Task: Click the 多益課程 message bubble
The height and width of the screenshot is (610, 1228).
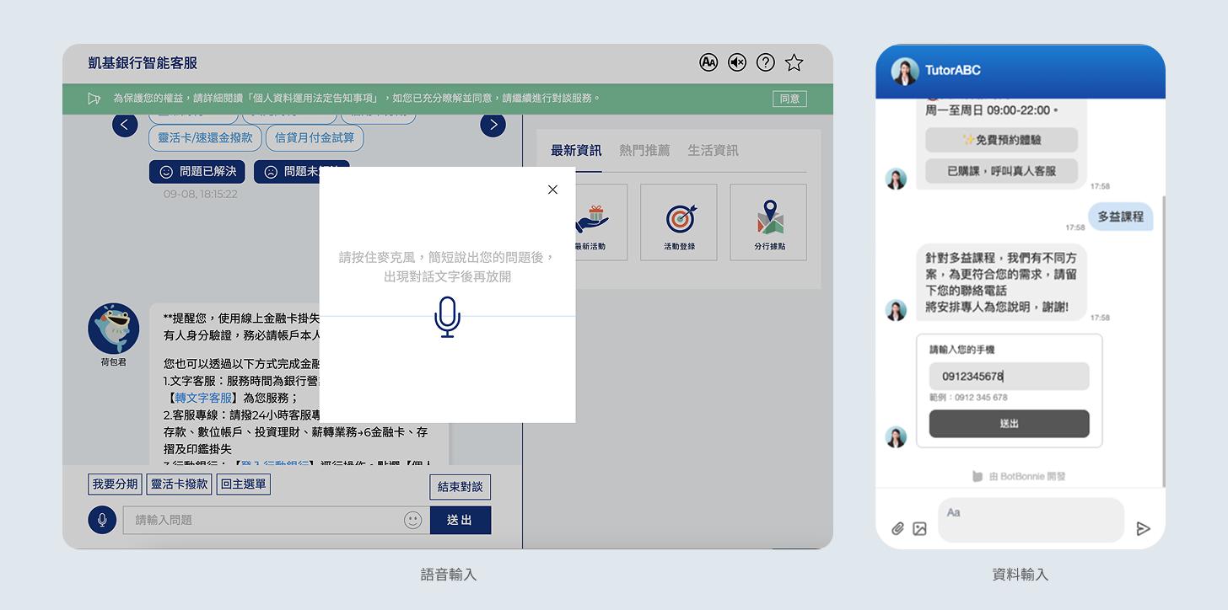Action: 1120,217
